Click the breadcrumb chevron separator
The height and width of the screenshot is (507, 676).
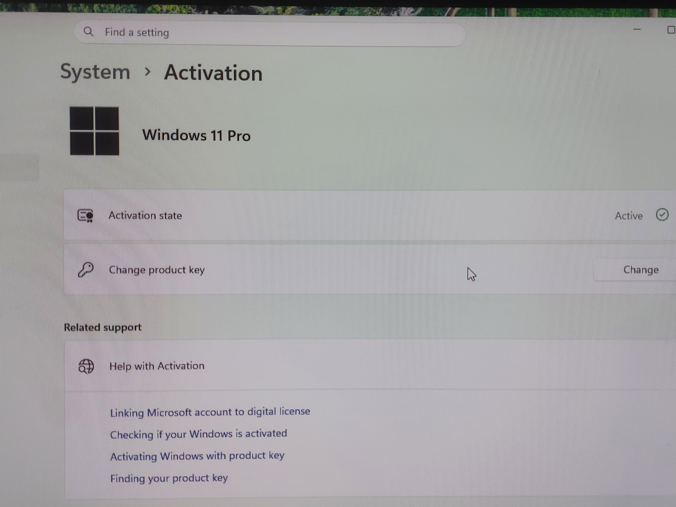point(148,71)
